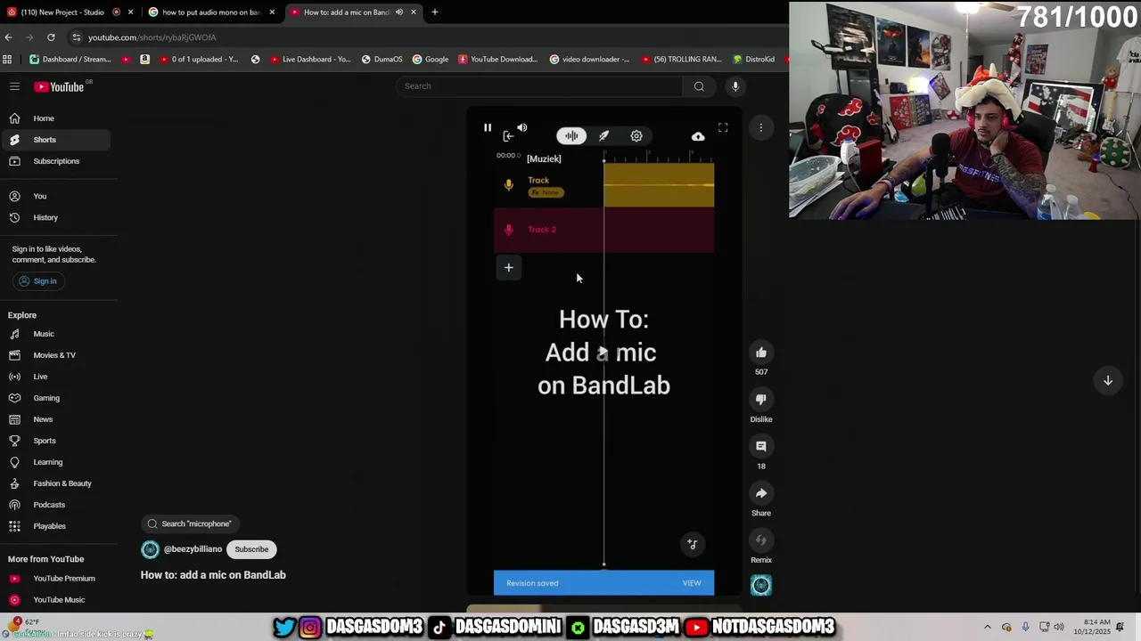Open the DistroKid bookmark
This screenshot has height=641, width=1141.
point(753,60)
